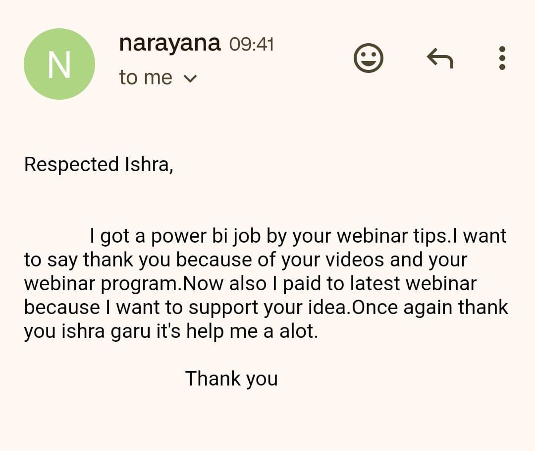Screen dimensions: 535x451
Task: Click the 09:41 timestamp
Action: (251, 45)
